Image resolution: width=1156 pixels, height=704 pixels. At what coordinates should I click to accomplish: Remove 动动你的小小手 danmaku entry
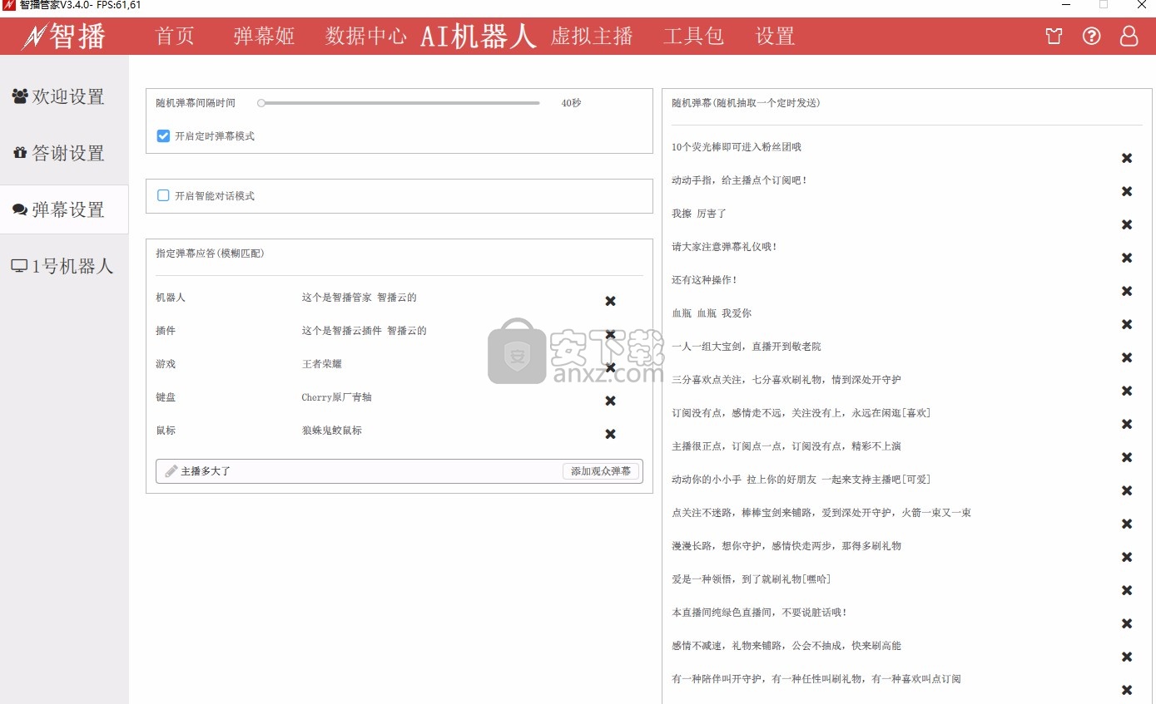click(1127, 490)
